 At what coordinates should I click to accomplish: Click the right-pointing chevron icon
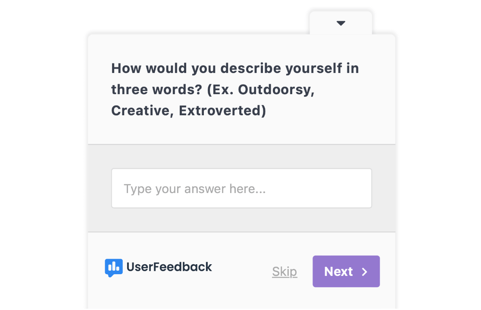365,272
